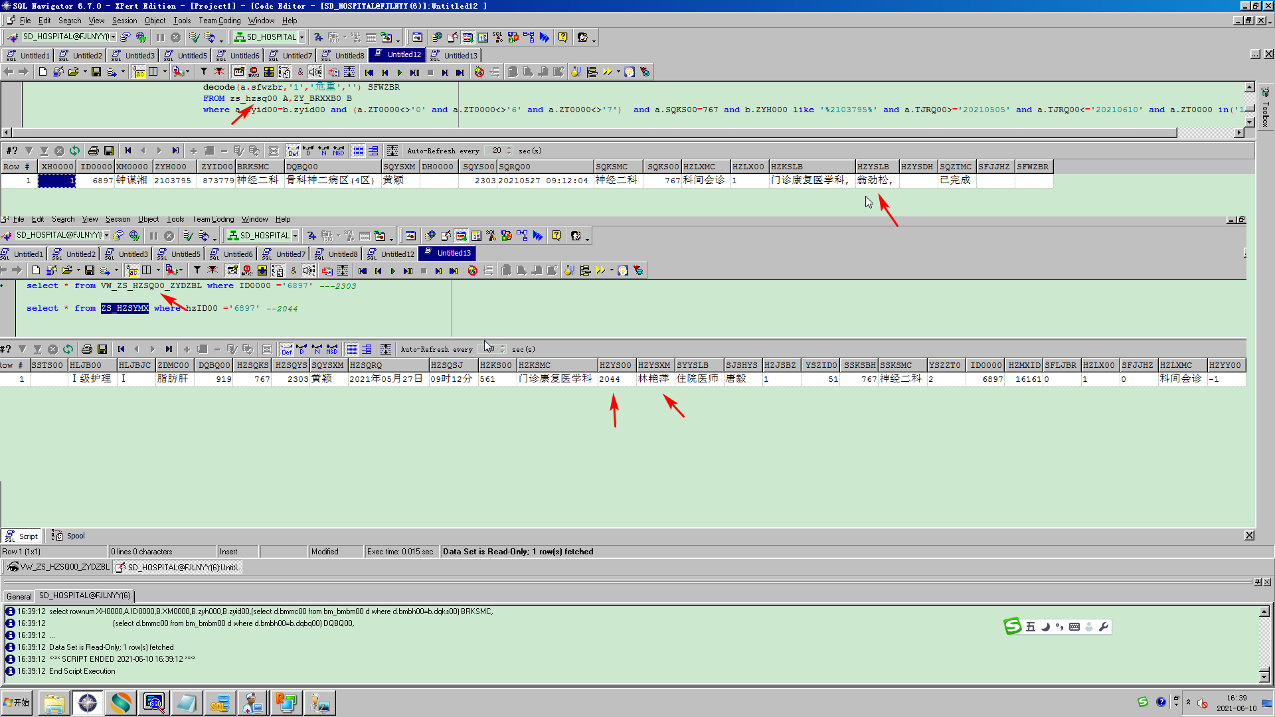Click the print icon in the upper results grid toolbar
The image size is (1275, 717).
coord(93,151)
